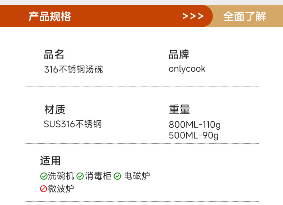Viewport: 283px width, 205px height.
Task: Click the SUS316不锈钢 material text
Action: [x=73, y=124]
